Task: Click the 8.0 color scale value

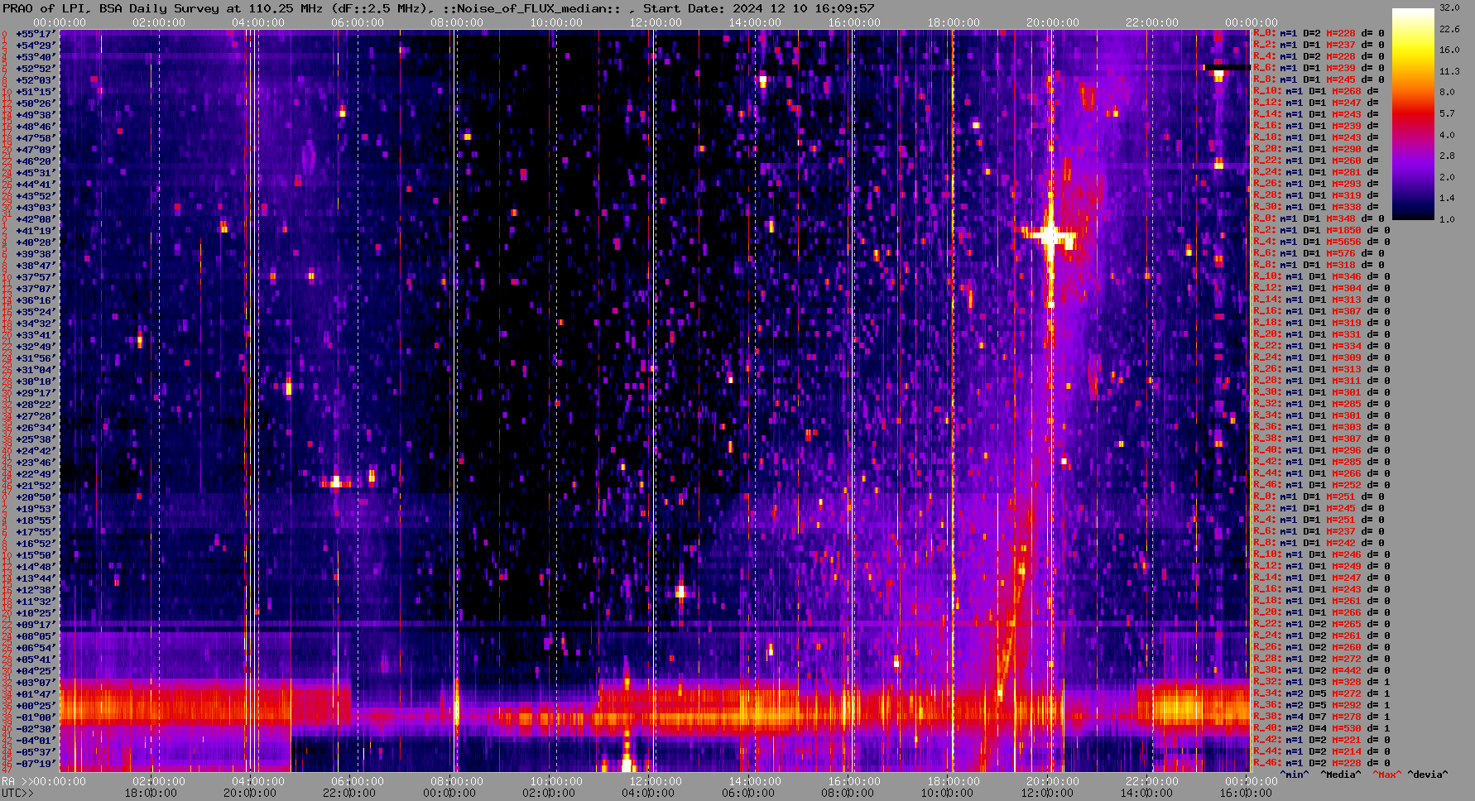Action: (x=1447, y=92)
